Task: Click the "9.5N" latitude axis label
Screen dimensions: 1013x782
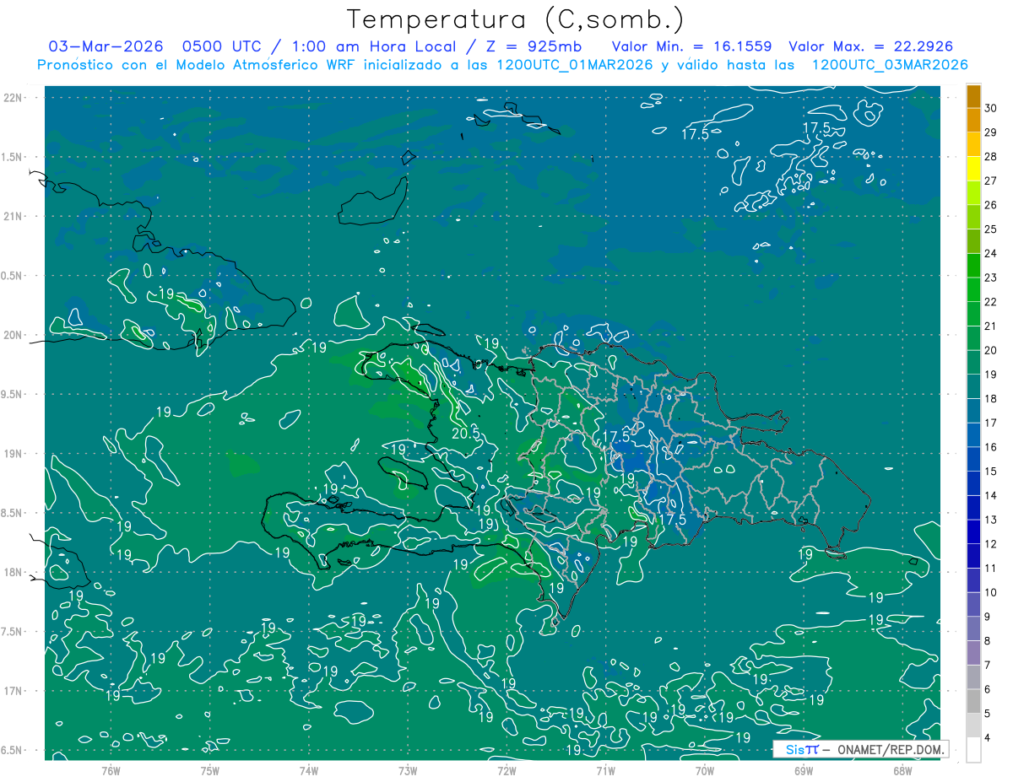Action: tap(13, 394)
